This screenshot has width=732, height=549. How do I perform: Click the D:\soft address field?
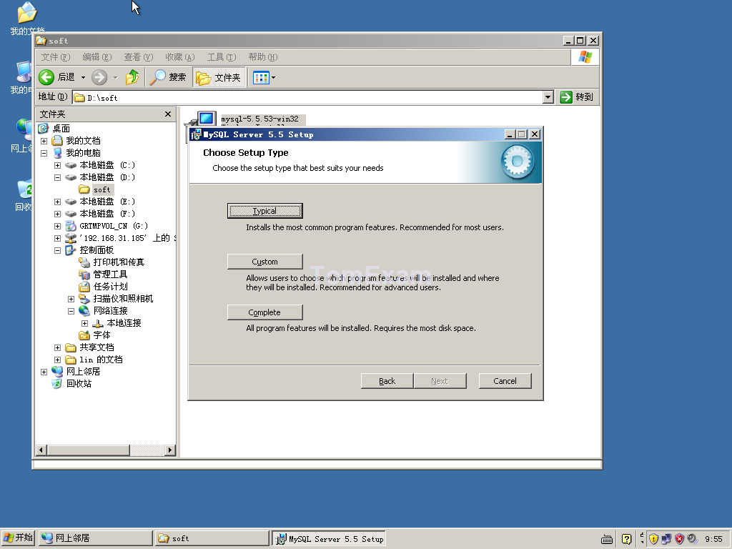coord(308,97)
